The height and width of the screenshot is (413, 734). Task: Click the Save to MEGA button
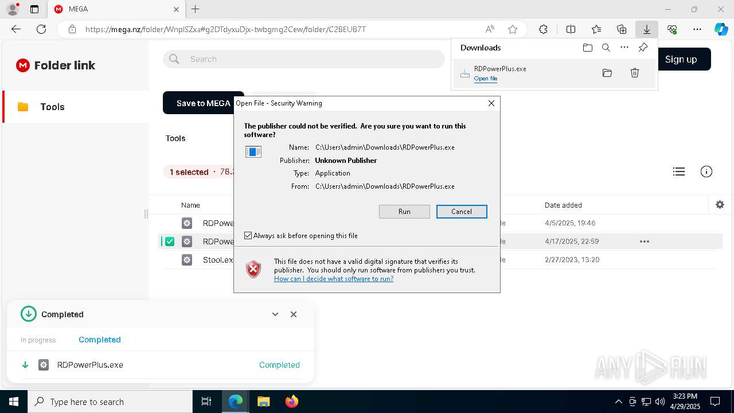(x=204, y=103)
